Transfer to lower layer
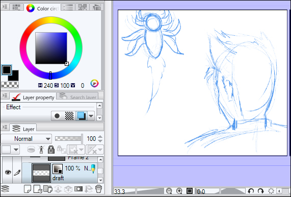The image size is (291, 197). [58, 189]
